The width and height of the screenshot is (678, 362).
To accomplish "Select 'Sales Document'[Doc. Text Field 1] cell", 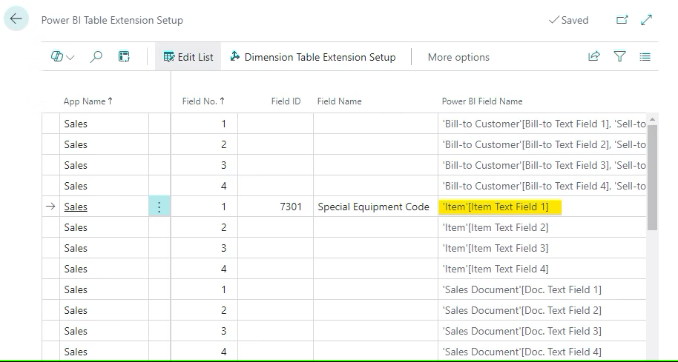I will pos(542,289).
